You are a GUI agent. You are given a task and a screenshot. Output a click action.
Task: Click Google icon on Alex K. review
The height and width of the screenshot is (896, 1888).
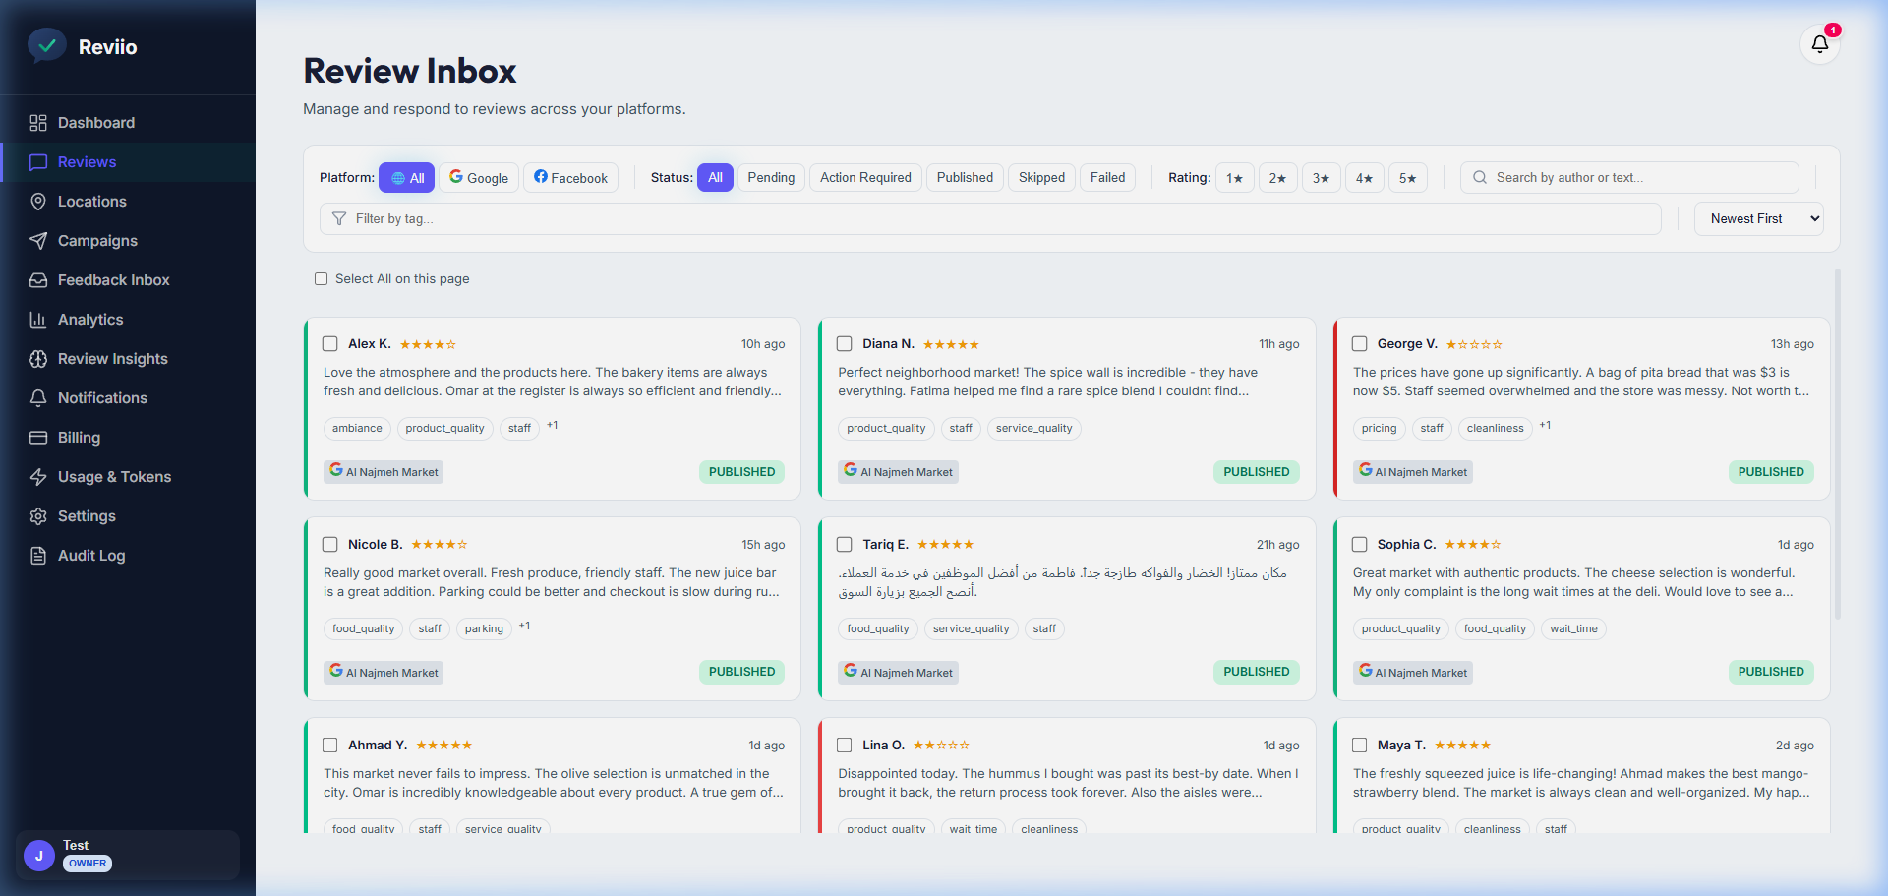pos(336,470)
